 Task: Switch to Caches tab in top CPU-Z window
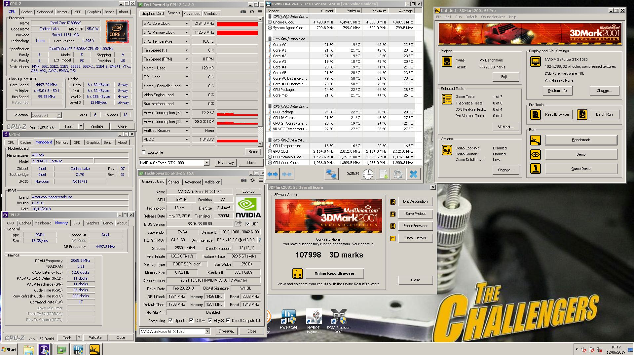[27, 12]
